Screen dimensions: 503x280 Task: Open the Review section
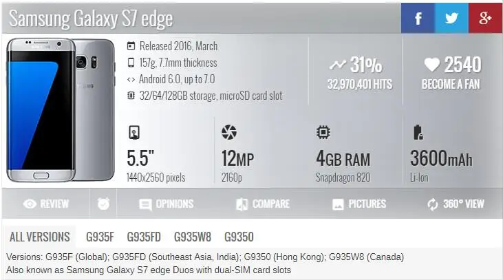(45, 204)
